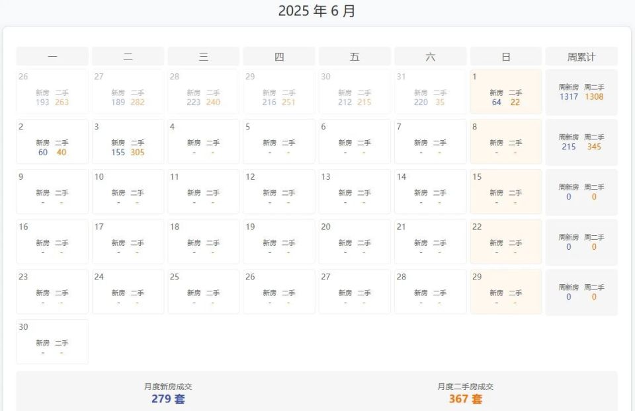The height and width of the screenshot is (411, 635).
Task: Open the June 8 Sunday cell
Action: click(506, 141)
